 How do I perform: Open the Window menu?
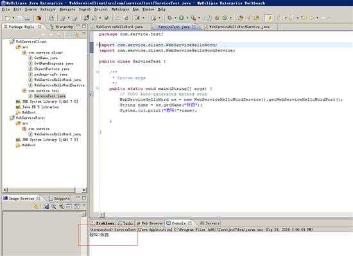148,9
